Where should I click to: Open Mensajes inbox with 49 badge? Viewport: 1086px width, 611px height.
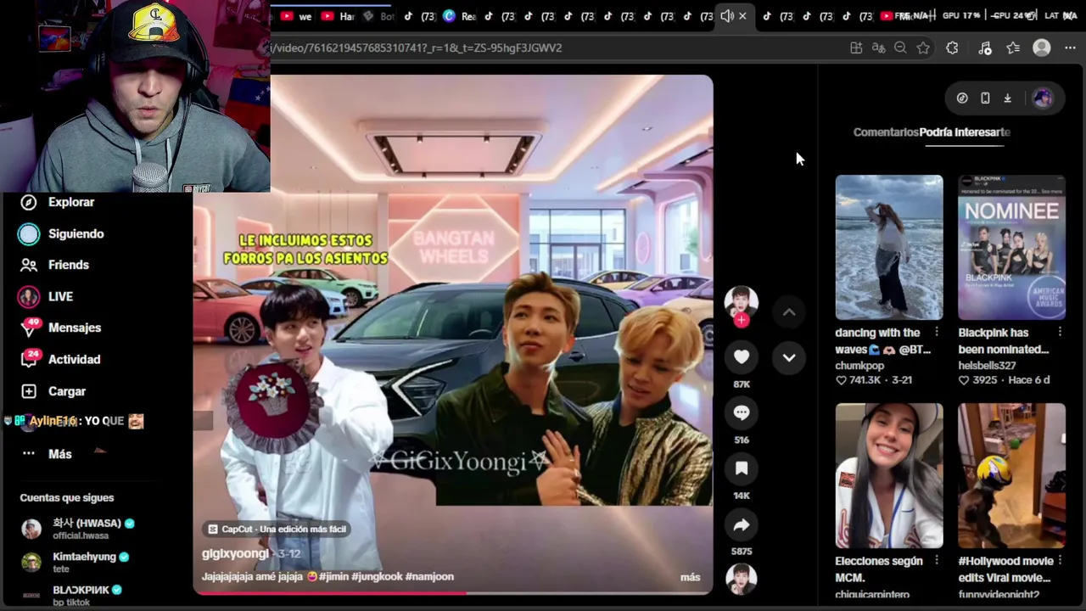point(60,328)
